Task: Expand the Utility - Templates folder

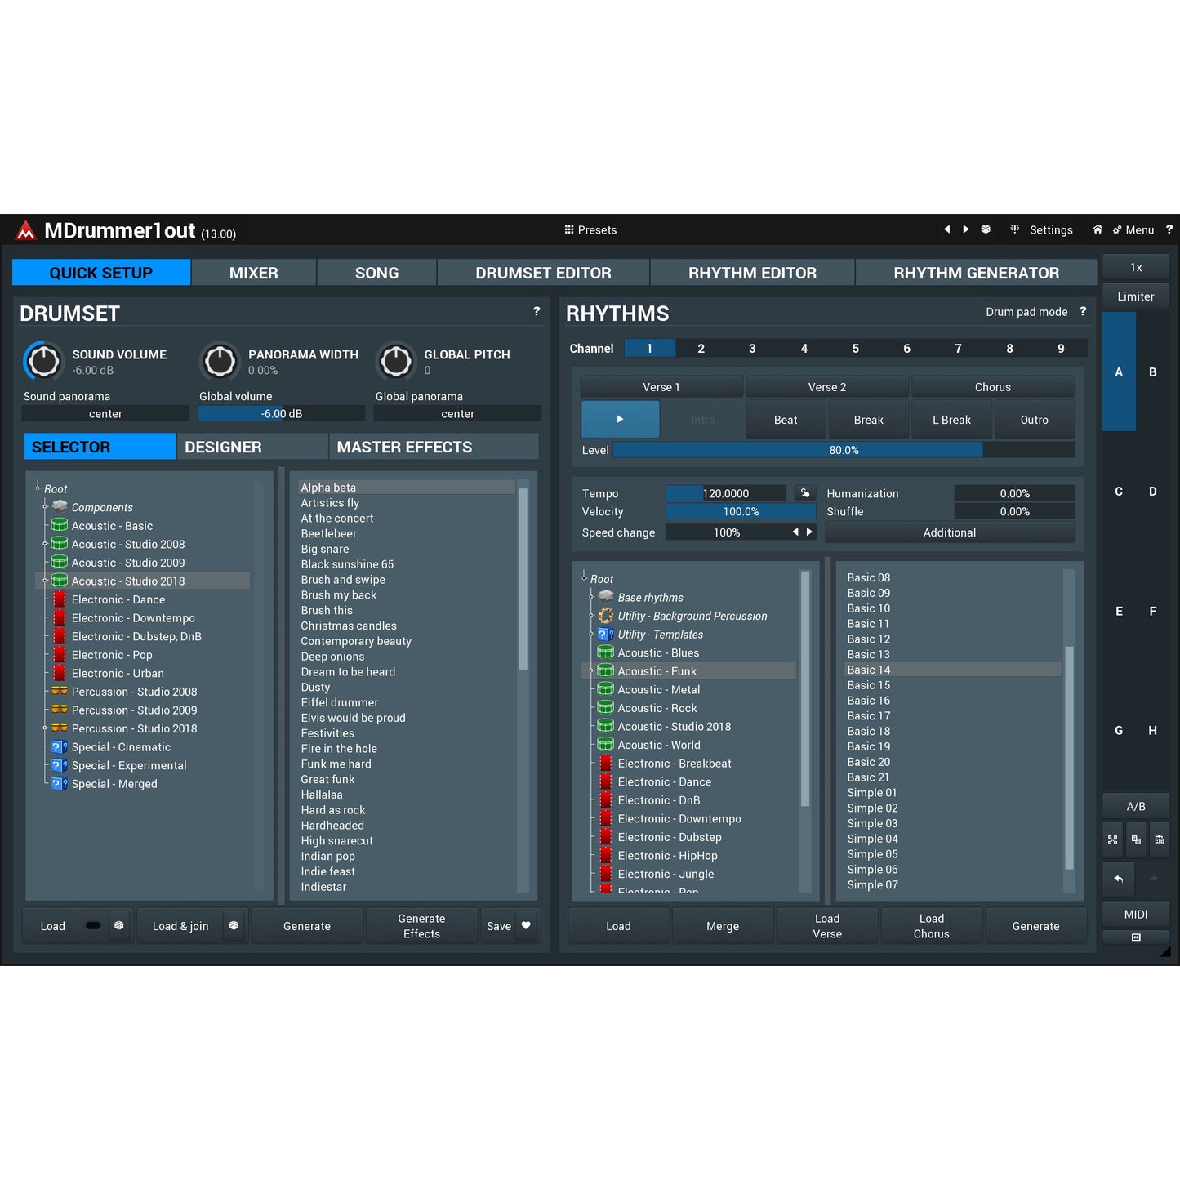Action: tap(593, 635)
